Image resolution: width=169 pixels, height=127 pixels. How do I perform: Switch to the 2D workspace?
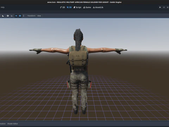point(62,7)
